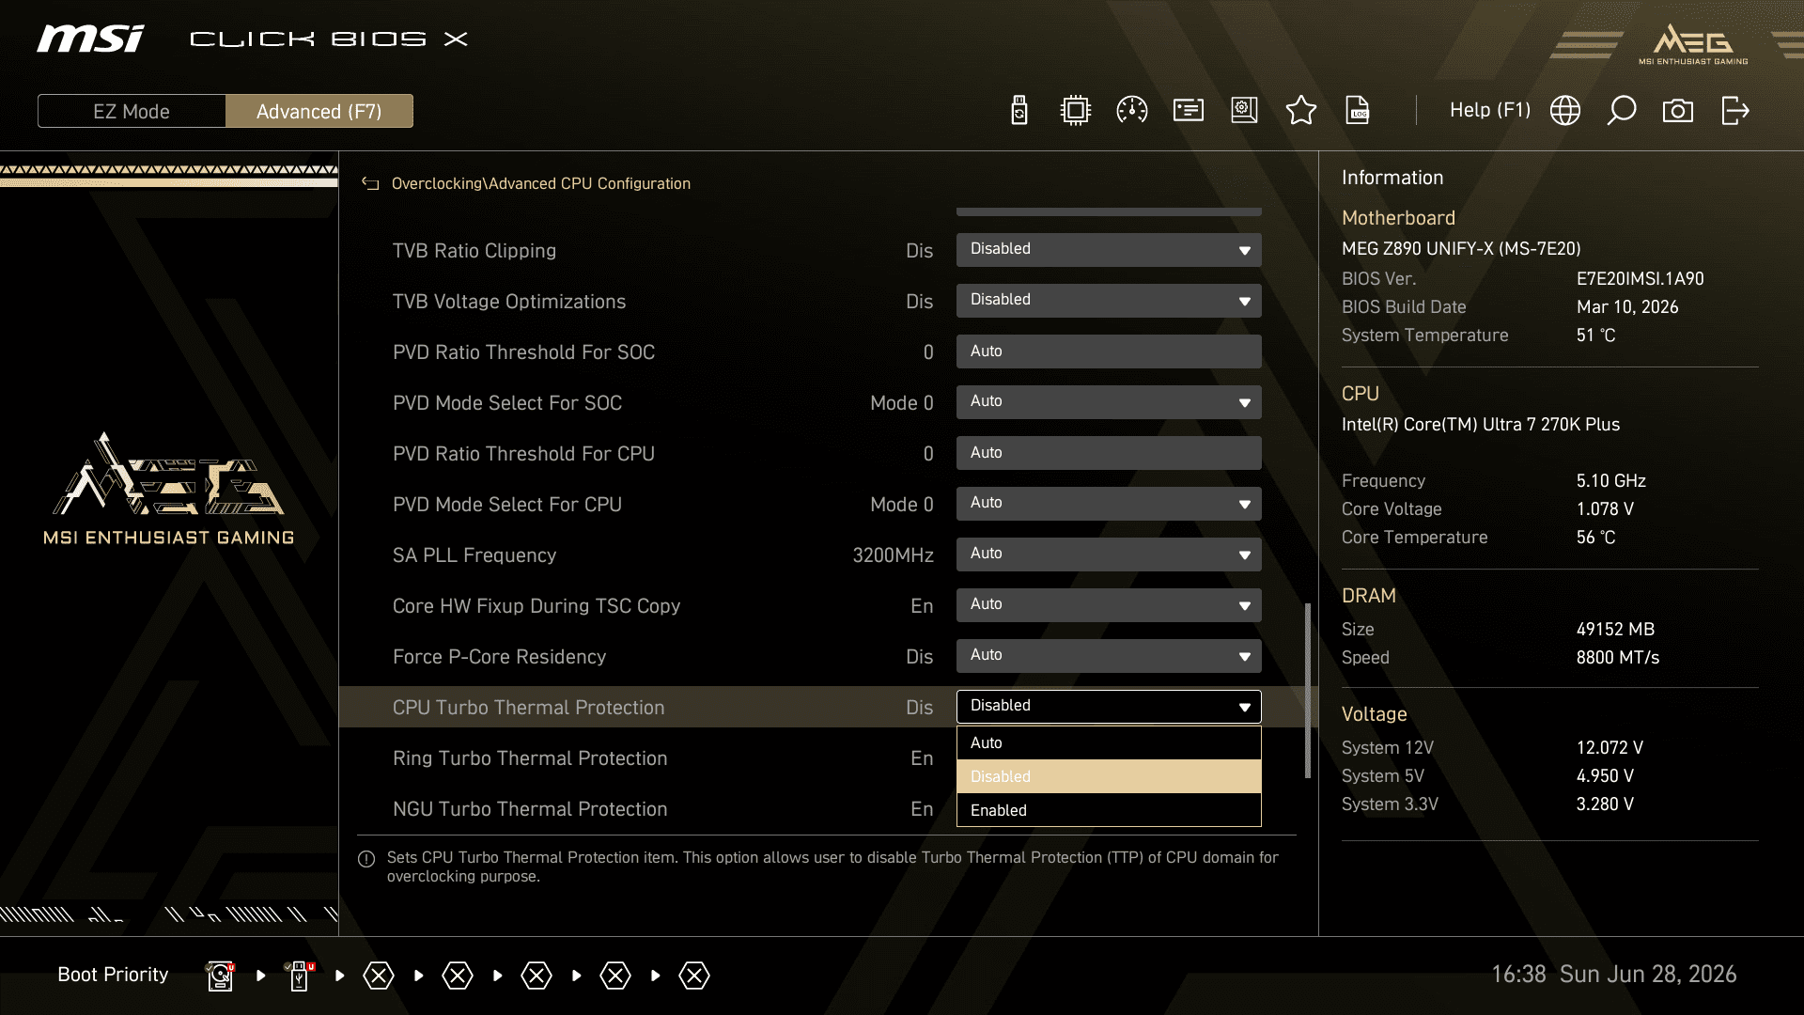Click the motherboard name MEG Z890 UNIFY-X
The width and height of the screenshot is (1804, 1015).
coord(1461,249)
